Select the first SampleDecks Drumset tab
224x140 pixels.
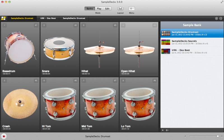click(22, 18)
